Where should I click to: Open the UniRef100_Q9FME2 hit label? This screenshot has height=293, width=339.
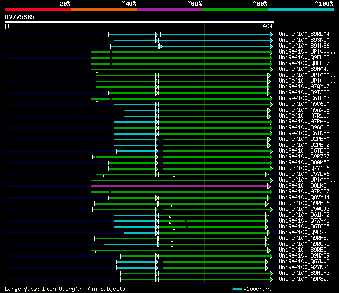click(x=304, y=58)
